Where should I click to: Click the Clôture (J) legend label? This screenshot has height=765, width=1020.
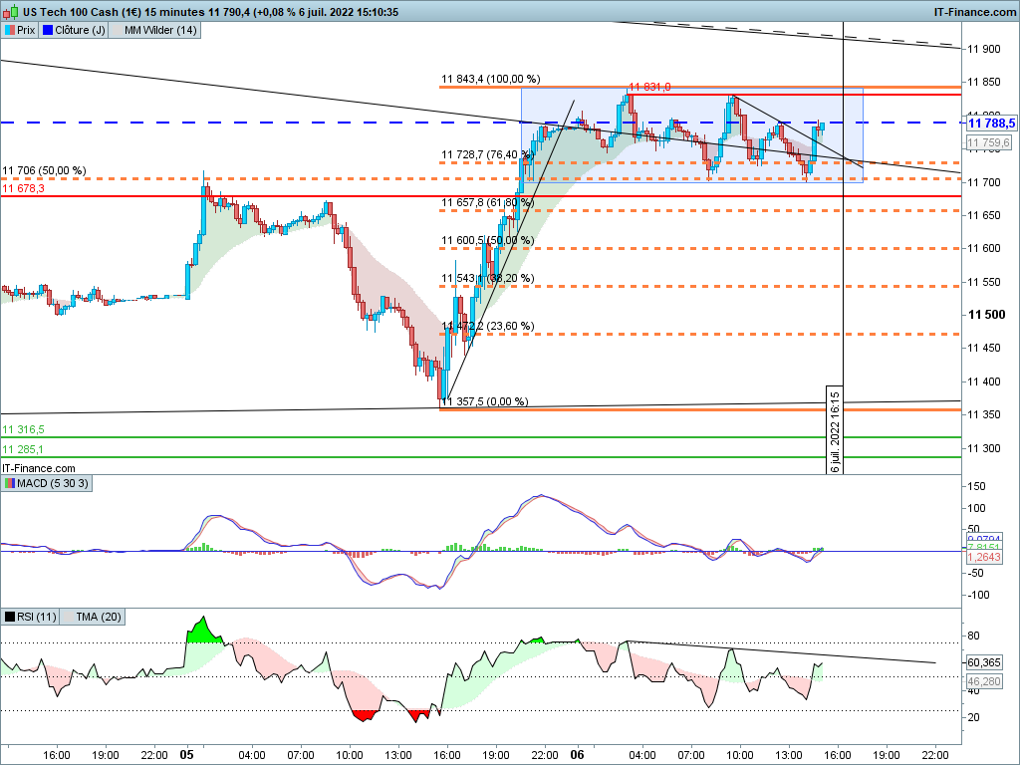[80, 30]
